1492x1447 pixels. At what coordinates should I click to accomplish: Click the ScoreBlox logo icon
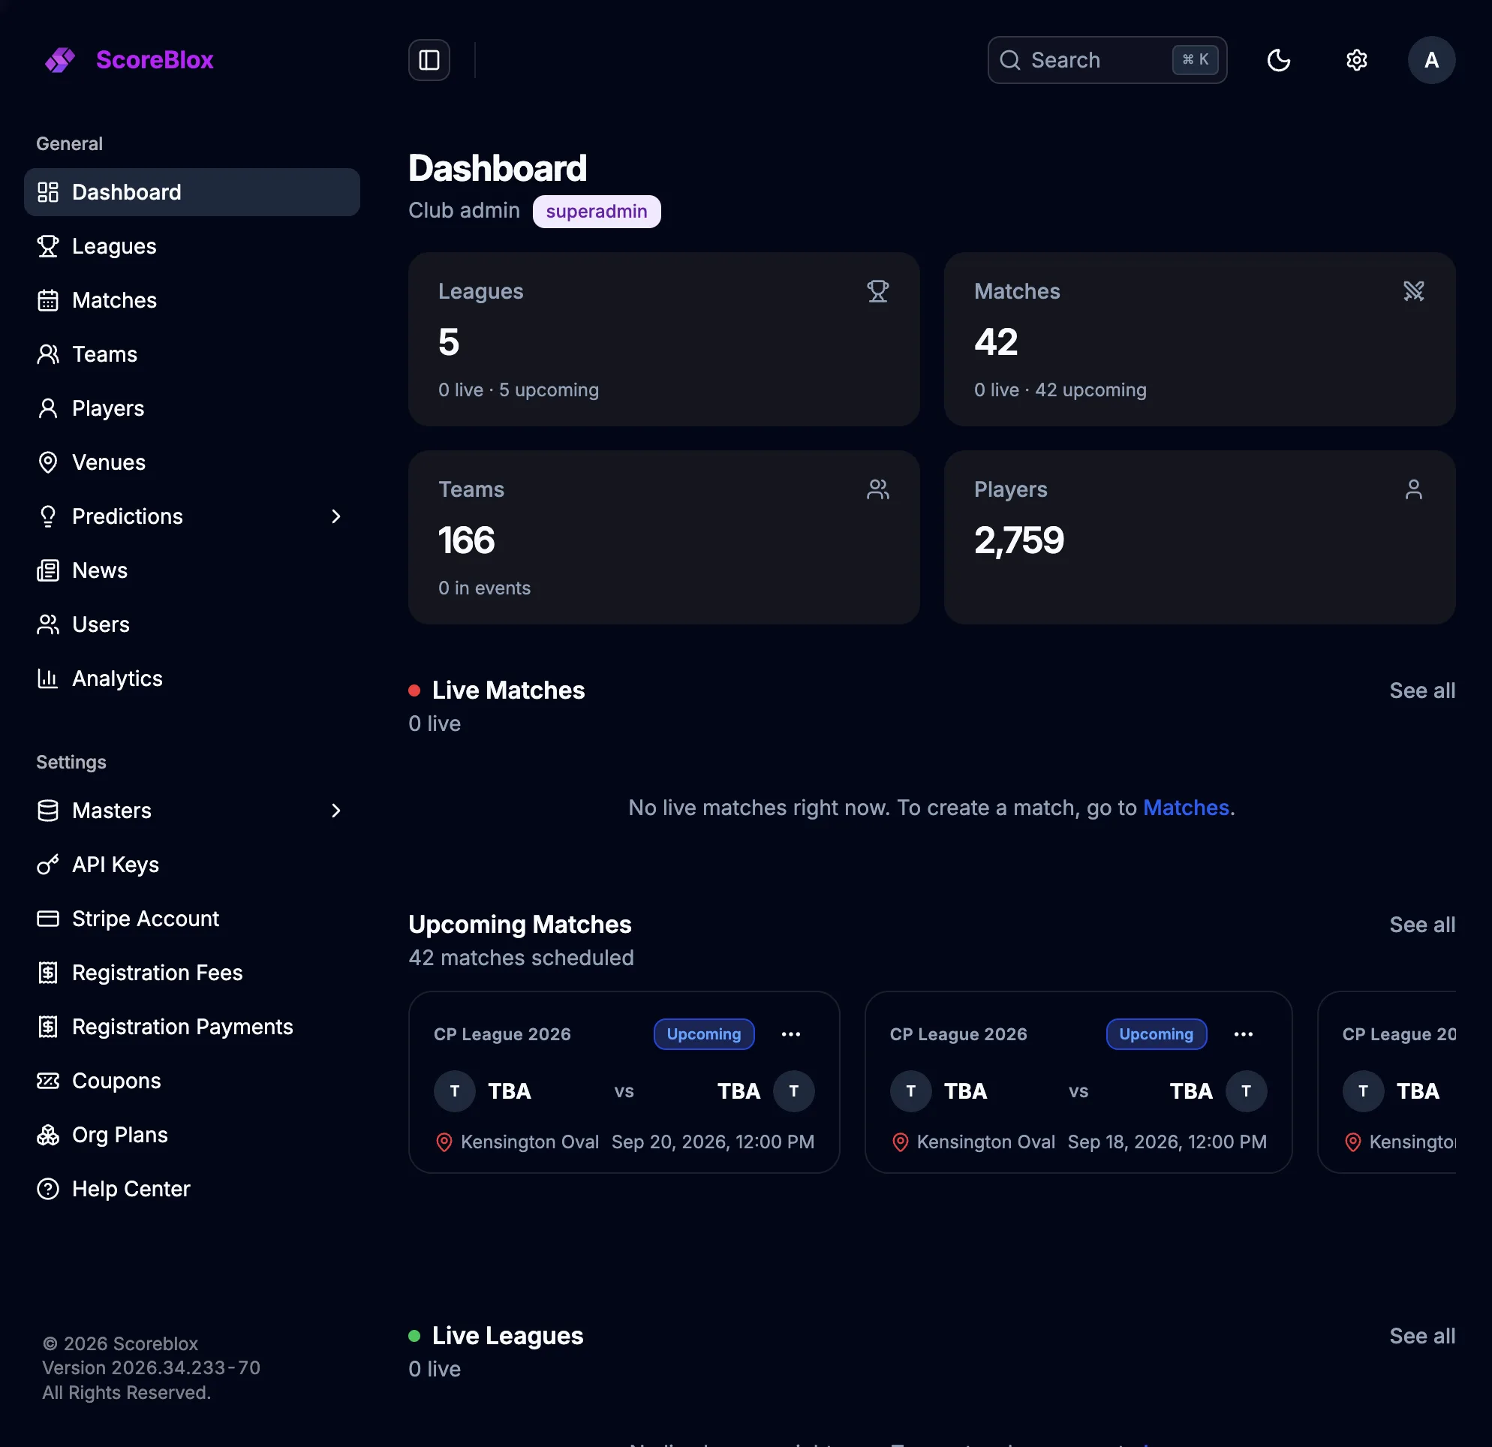[x=59, y=60]
